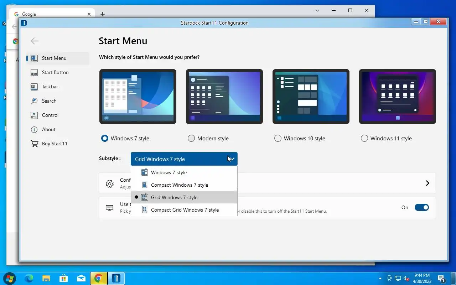Screen dimensions: 456x285
Task: Open the Search sidebar section
Action: tap(58, 101)
